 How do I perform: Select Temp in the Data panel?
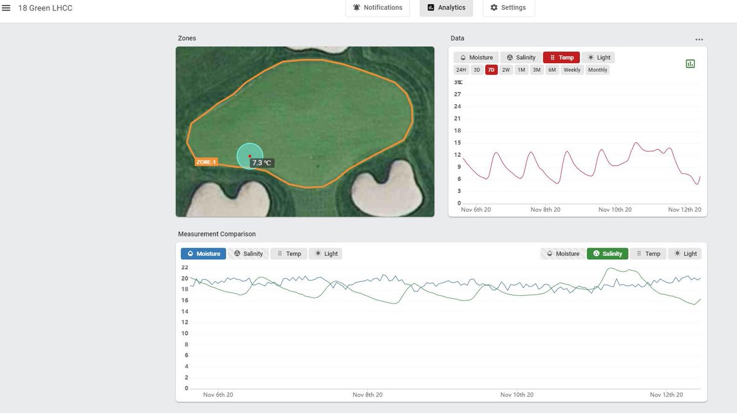pyautogui.click(x=561, y=58)
